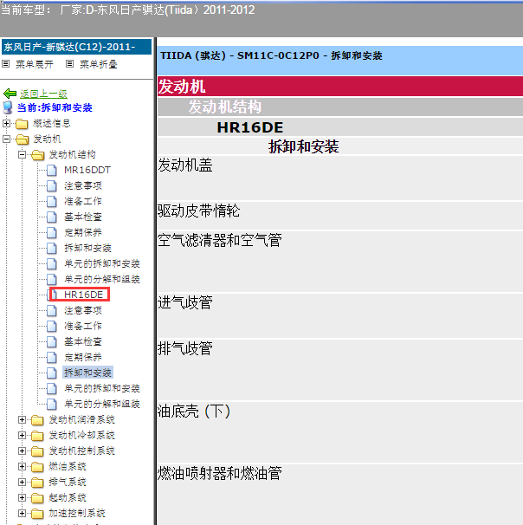This screenshot has height=525, width=523.
Task: Open the 发动机盖 section link
Action: (185, 165)
